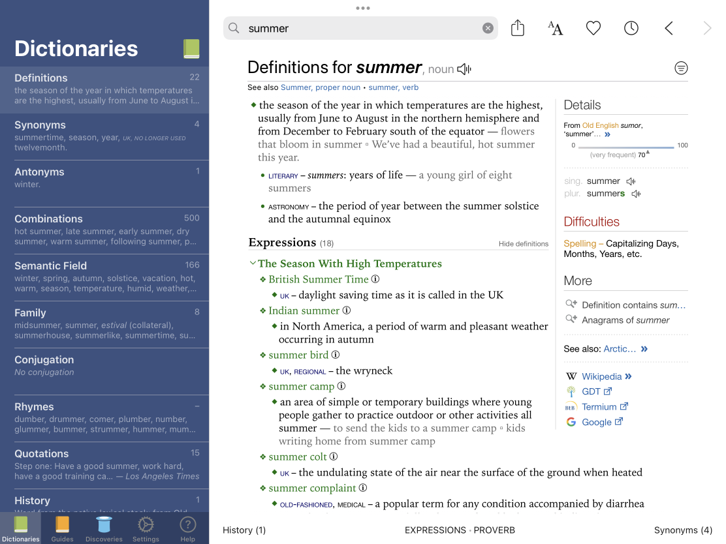
Task: Hide definitions in Expressions section
Action: pyautogui.click(x=523, y=244)
